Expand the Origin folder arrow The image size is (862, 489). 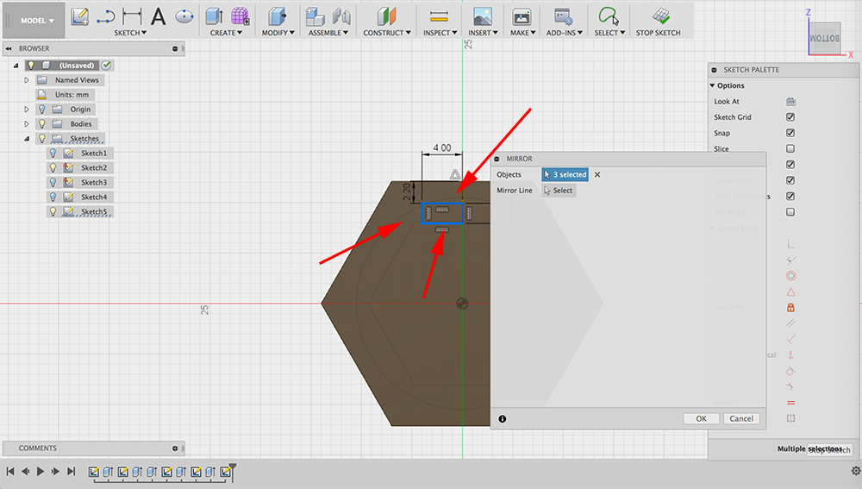[x=27, y=109]
